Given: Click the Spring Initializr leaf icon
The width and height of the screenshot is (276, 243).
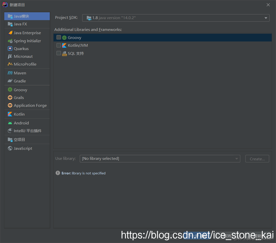Looking at the screenshot, I should pyautogui.click(x=10, y=41).
